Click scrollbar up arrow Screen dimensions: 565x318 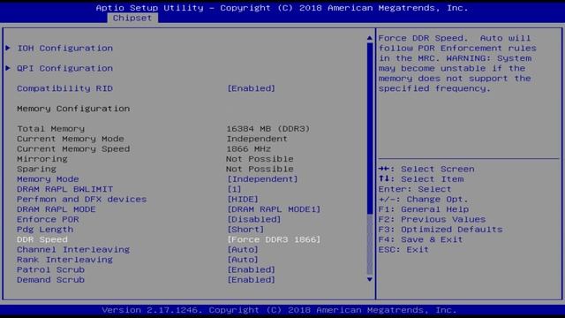pyautogui.click(x=370, y=38)
